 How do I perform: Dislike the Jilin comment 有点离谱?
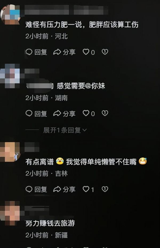(105, 189)
